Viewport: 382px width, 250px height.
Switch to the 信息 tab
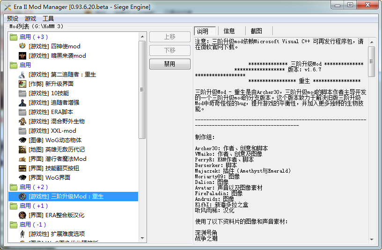coord(229,31)
